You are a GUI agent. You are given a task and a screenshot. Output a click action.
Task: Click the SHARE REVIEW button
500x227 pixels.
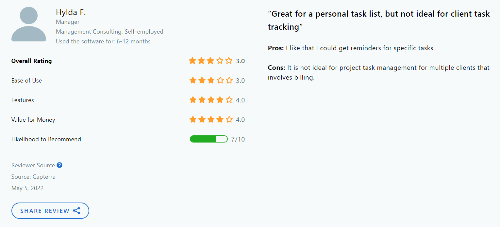(50, 211)
